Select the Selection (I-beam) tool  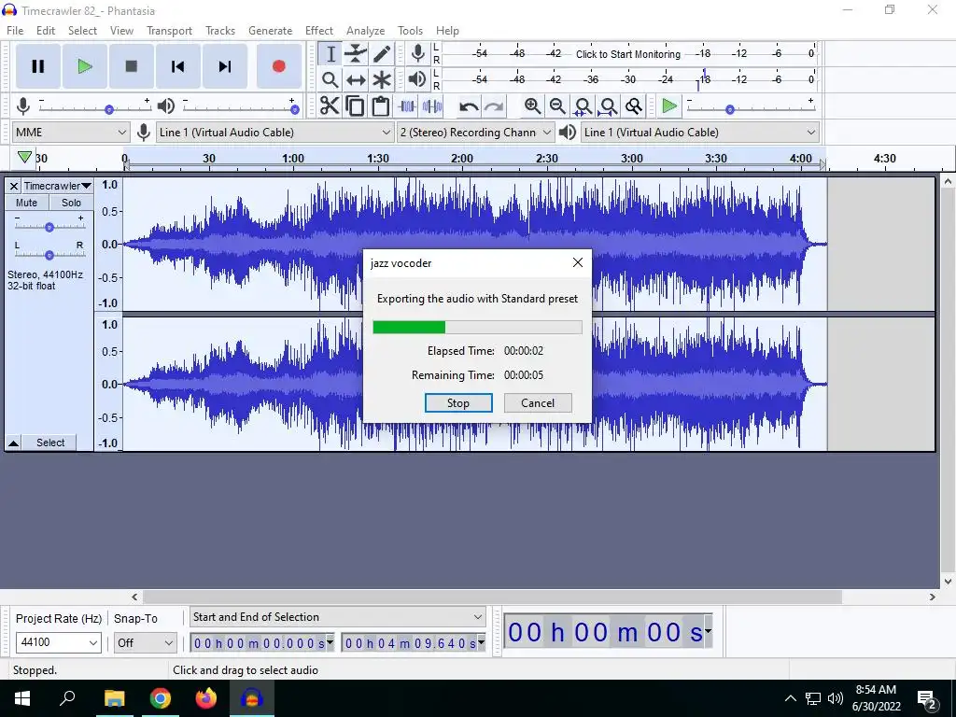[x=330, y=53]
